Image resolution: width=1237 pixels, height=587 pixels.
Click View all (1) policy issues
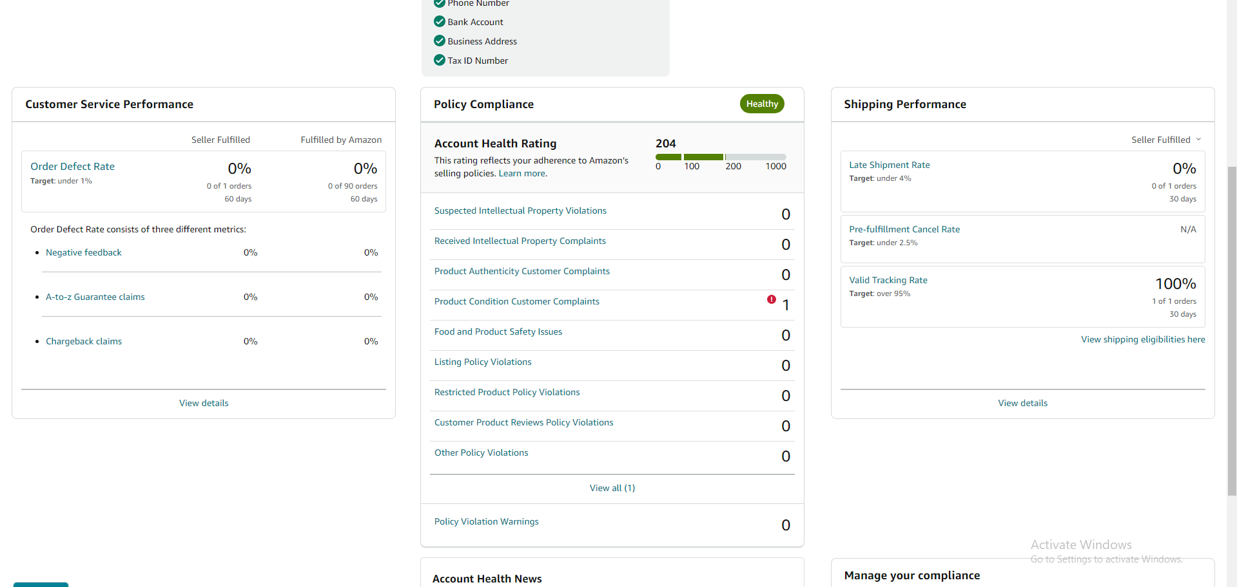coord(612,488)
